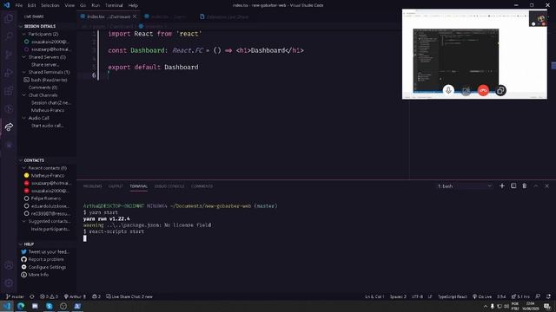
Task: Click the Configure Settings gear icon
Action: click(x=23, y=267)
